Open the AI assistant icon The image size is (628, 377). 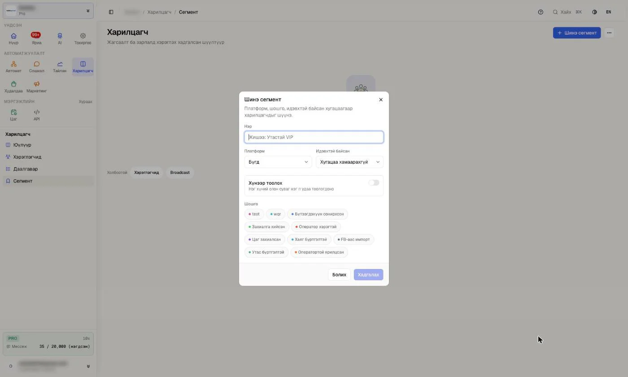coord(60,39)
